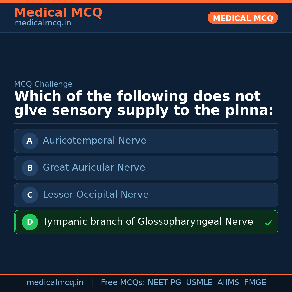The image size is (292, 292).
Task: Open medicalmcq.in link below the header title
Action: click(x=42, y=23)
